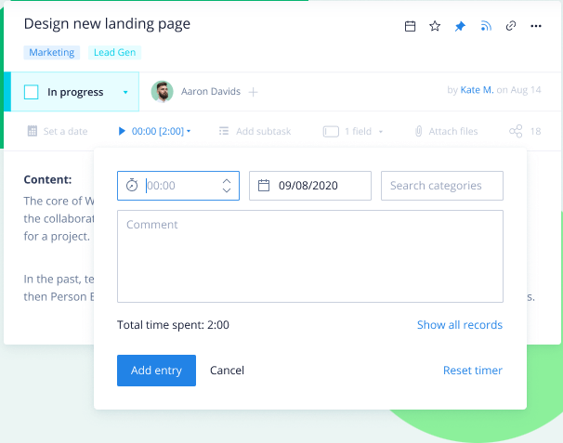Click the Total time spent: 2:00 text
The height and width of the screenshot is (443, 563).
point(173,325)
